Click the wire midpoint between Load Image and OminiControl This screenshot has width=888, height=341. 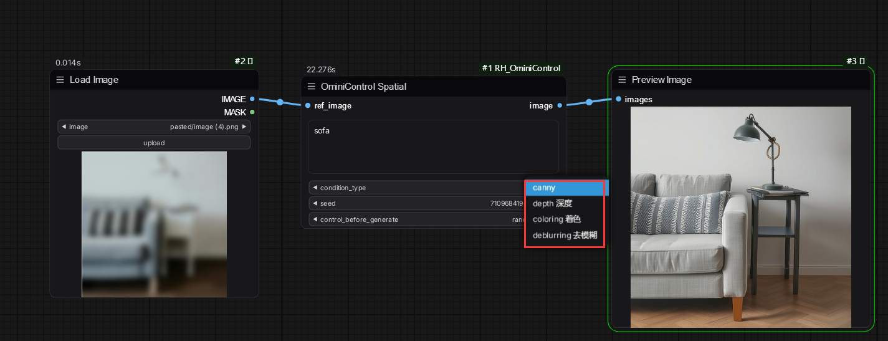(280, 102)
